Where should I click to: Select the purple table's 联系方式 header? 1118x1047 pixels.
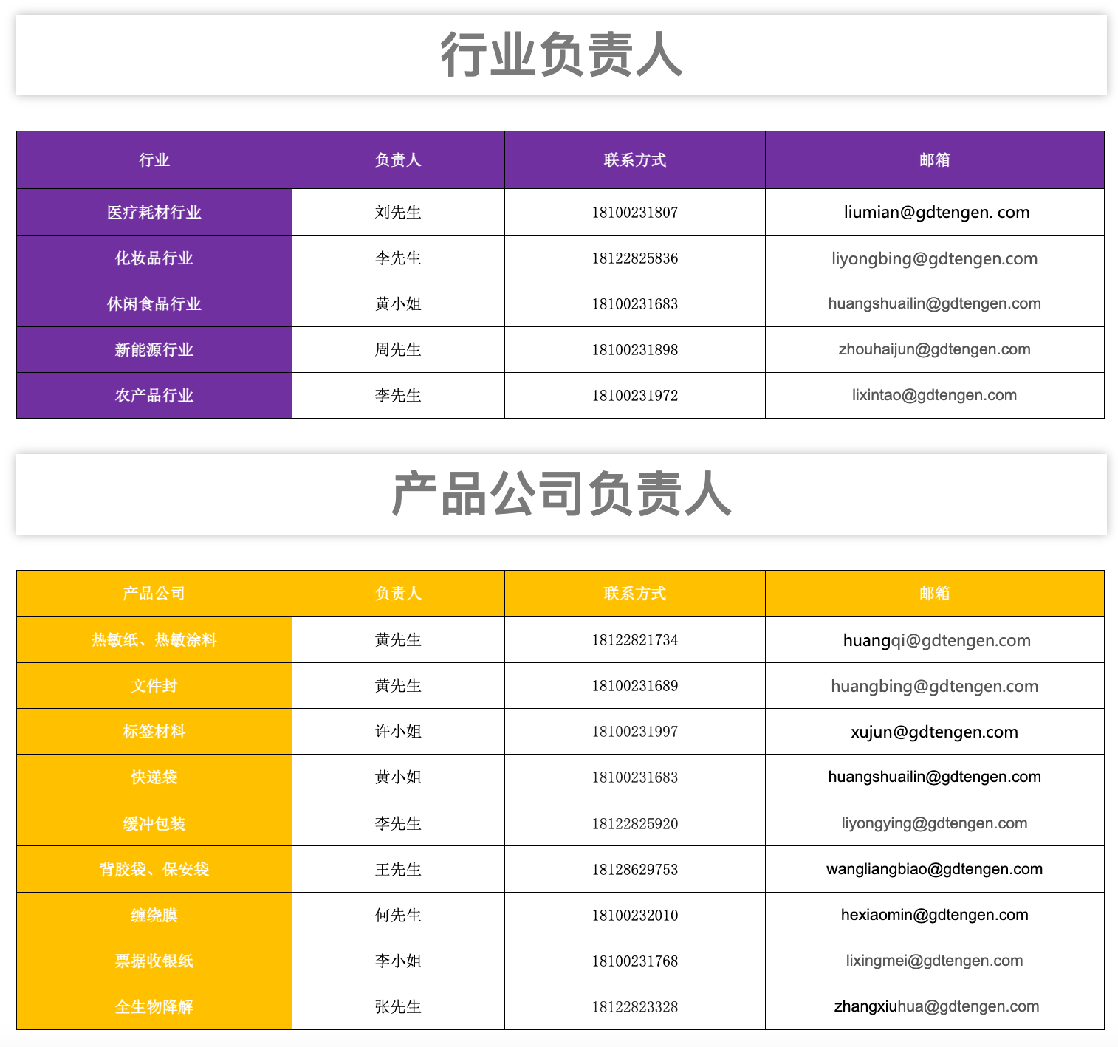[x=635, y=160]
